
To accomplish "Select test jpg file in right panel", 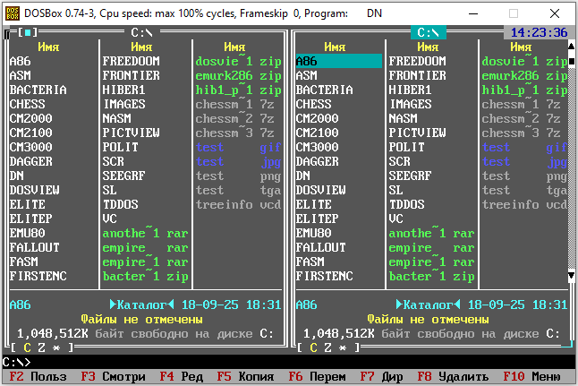I will tap(524, 161).
